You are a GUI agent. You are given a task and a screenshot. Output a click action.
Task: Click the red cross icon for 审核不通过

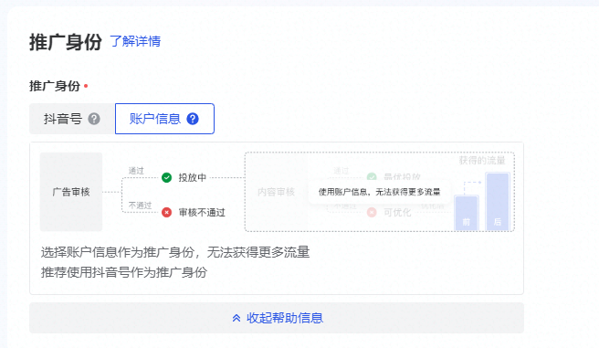(x=166, y=213)
